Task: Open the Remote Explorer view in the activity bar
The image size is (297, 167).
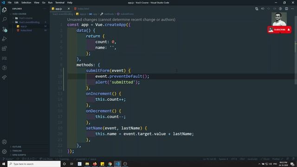Action: pyautogui.click(x=4, y=58)
